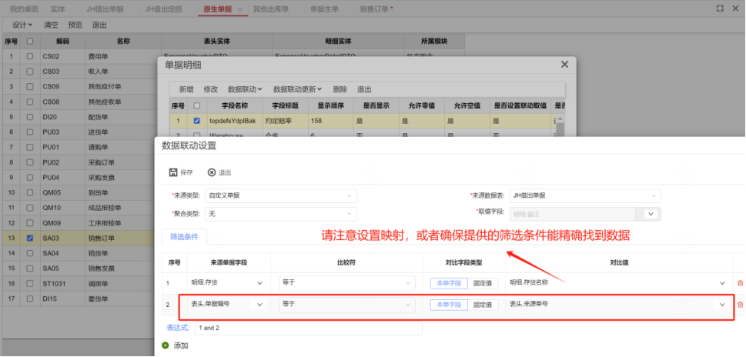This screenshot has width=746, height=357.
Task: Toggle fullscreen icon at top right
Action: pyautogui.click(x=720, y=8)
